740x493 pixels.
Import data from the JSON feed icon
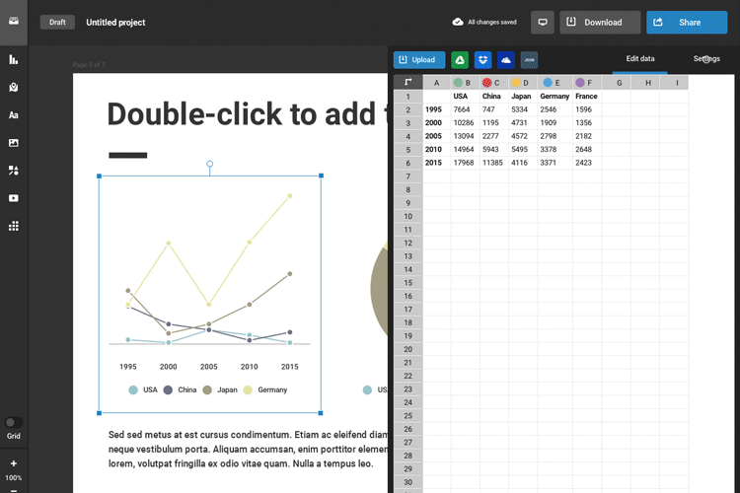point(529,60)
